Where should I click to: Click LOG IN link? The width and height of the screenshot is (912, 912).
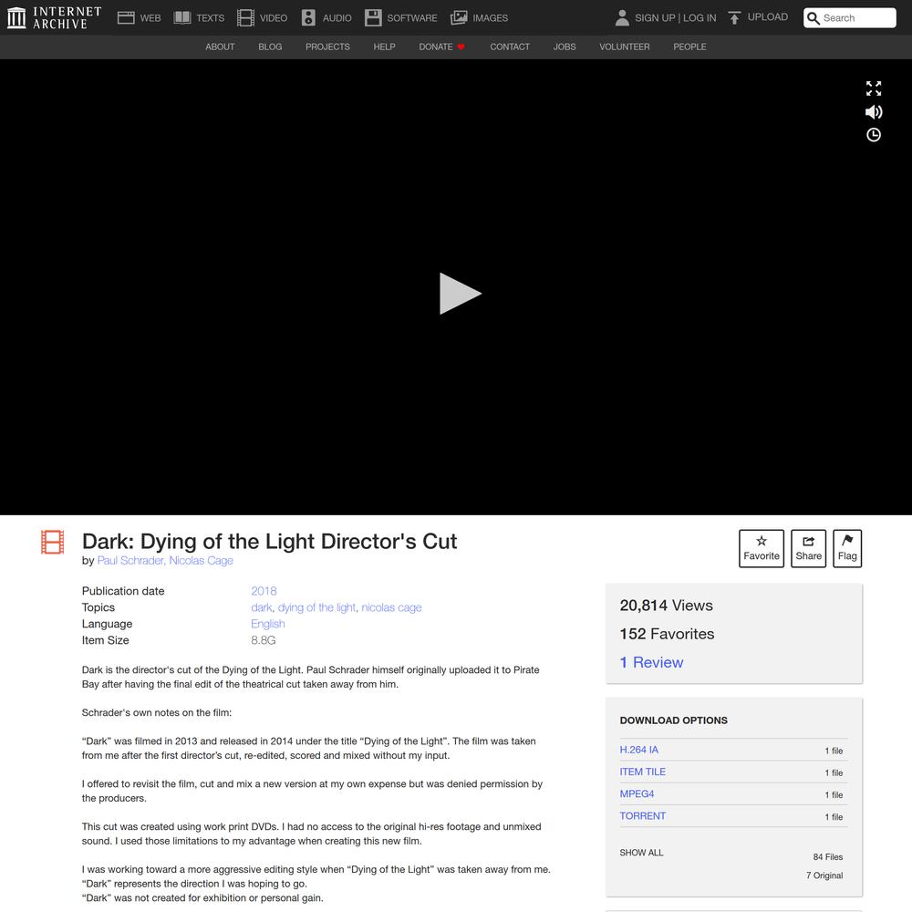pyautogui.click(x=700, y=18)
